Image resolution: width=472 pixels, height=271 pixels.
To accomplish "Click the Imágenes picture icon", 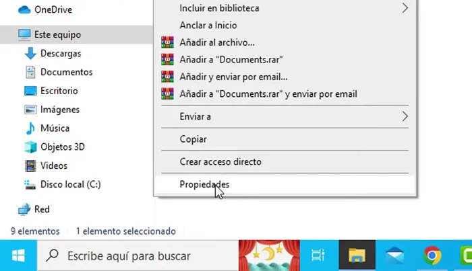I will tap(30, 110).
